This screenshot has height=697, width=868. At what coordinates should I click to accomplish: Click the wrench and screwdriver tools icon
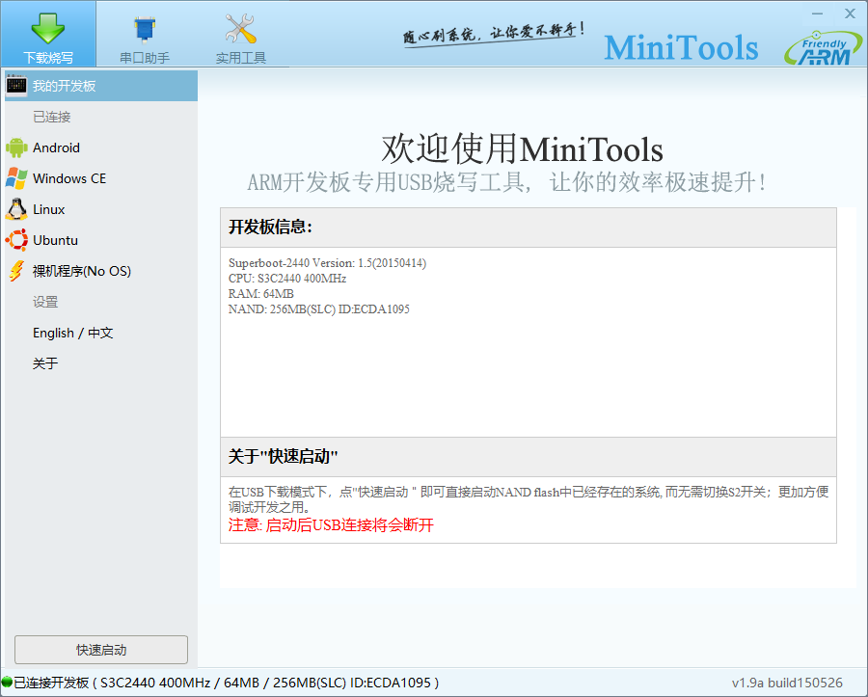(x=241, y=28)
